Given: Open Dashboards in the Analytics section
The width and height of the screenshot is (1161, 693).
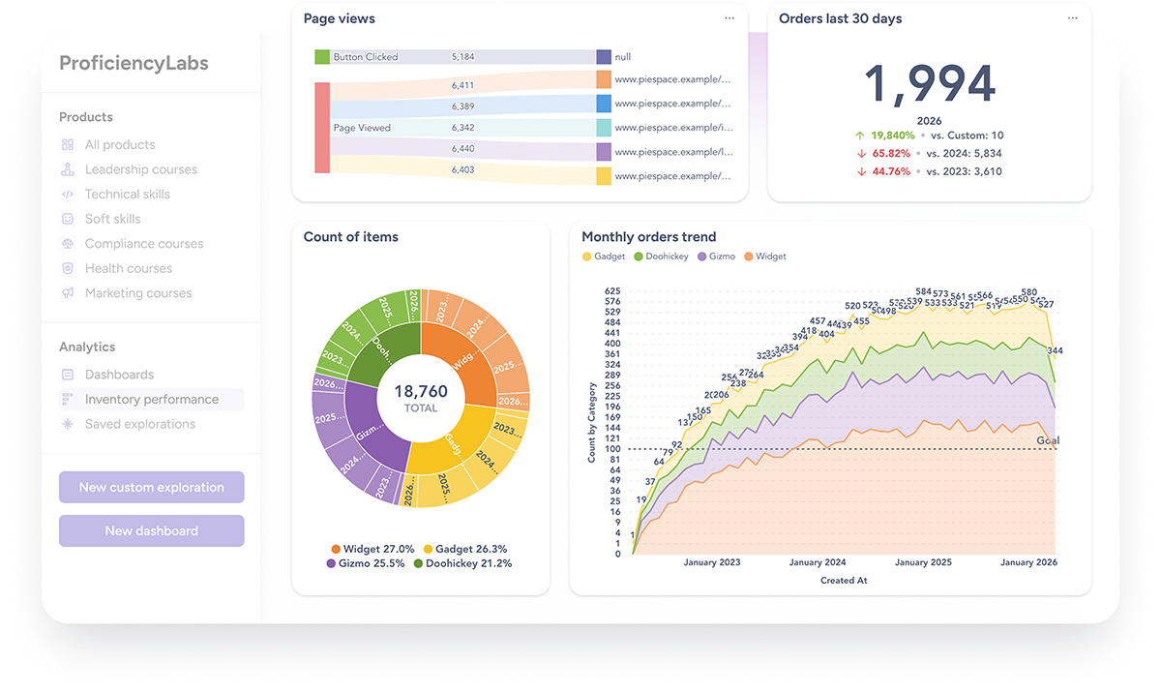Looking at the screenshot, I should pyautogui.click(x=119, y=375).
